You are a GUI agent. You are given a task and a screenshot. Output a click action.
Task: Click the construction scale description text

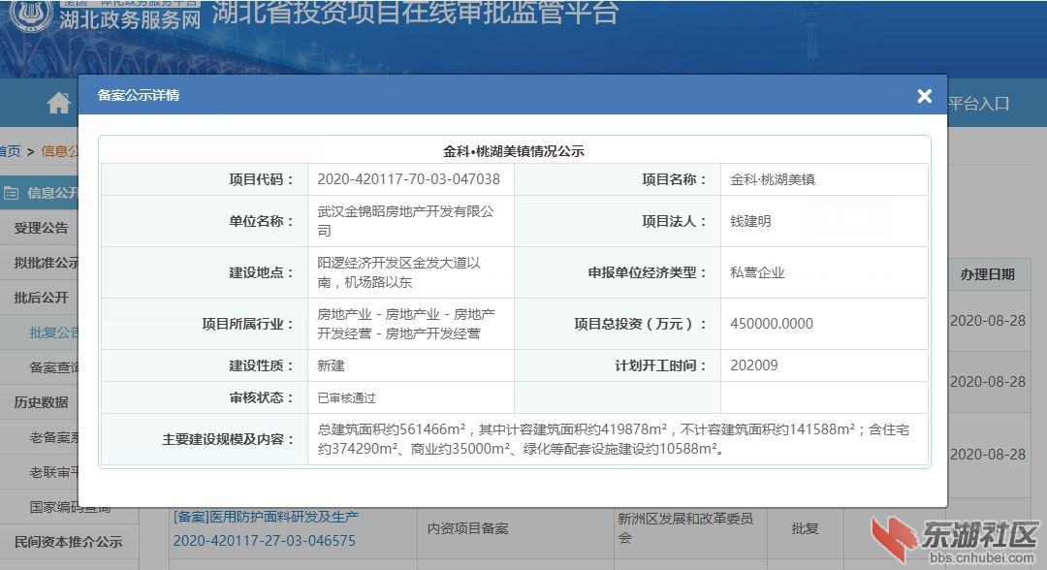click(613, 439)
